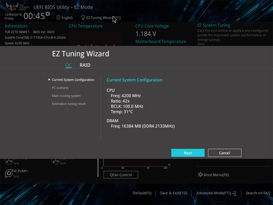
Task: Click the 00:45 clock display
Action: 34,16
